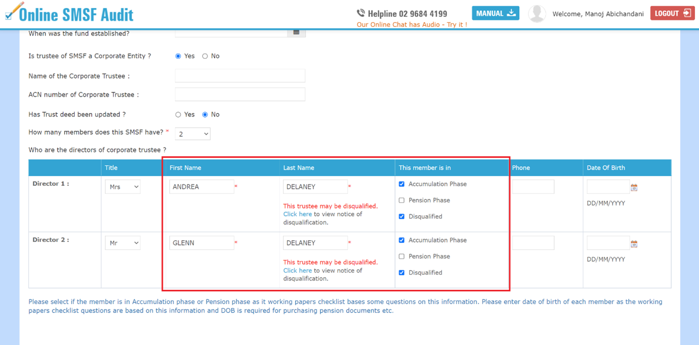The height and width of the screenshot is (345, 699).
Task: Uncheck Disqualified for Director 2
Action: click(401, 273)
